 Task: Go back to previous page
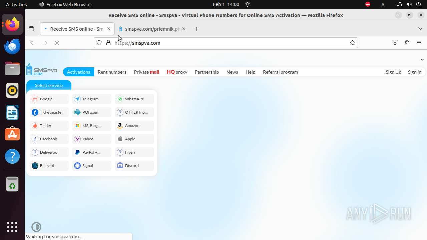click(33, 43)
